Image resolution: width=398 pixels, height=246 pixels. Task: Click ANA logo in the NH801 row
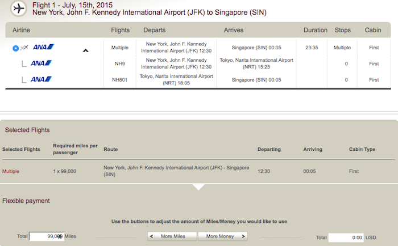click(41, 79)
